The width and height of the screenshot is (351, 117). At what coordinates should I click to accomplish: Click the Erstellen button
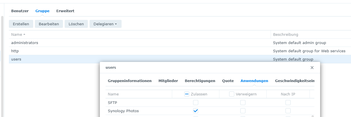point(21,24)
